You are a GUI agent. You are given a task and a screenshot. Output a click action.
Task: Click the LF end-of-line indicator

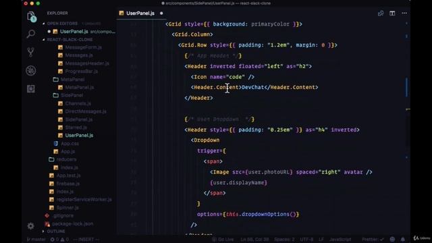(321, 240)
